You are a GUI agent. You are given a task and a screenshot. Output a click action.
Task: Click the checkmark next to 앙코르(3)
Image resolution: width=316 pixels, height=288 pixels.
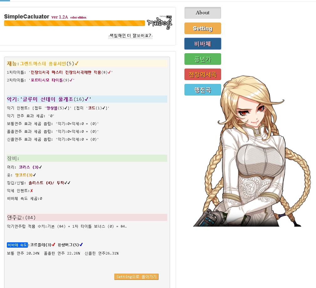point(34,175)
